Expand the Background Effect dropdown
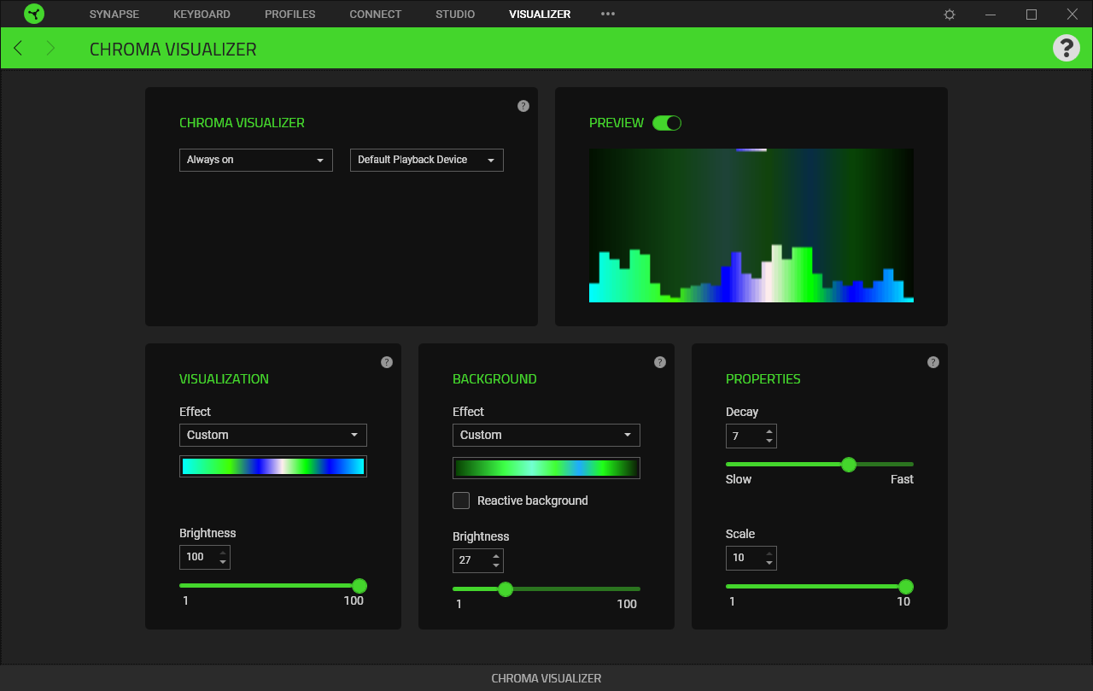Screen dimensions: 1093x691 pyautogui.click(x=546, y=435)
